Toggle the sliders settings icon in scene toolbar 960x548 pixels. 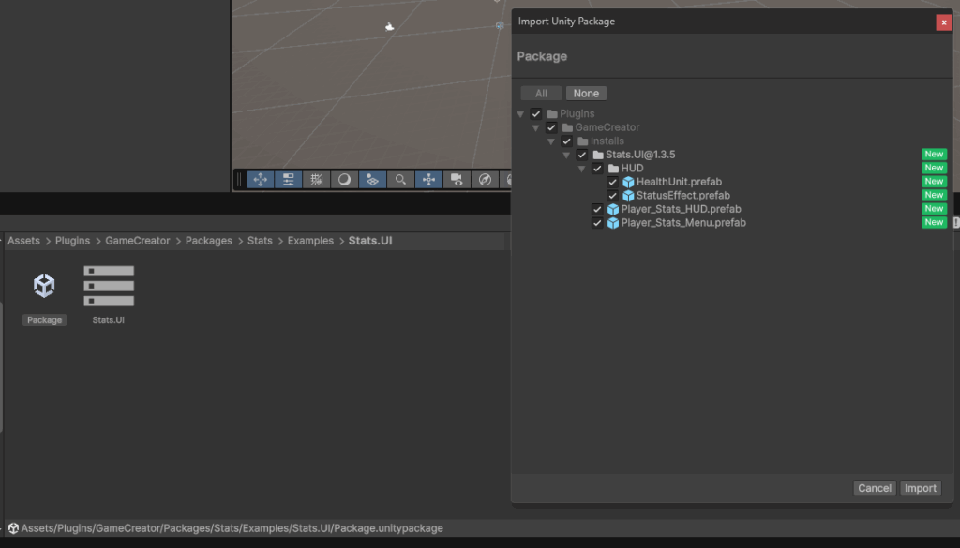pos(289,180)
